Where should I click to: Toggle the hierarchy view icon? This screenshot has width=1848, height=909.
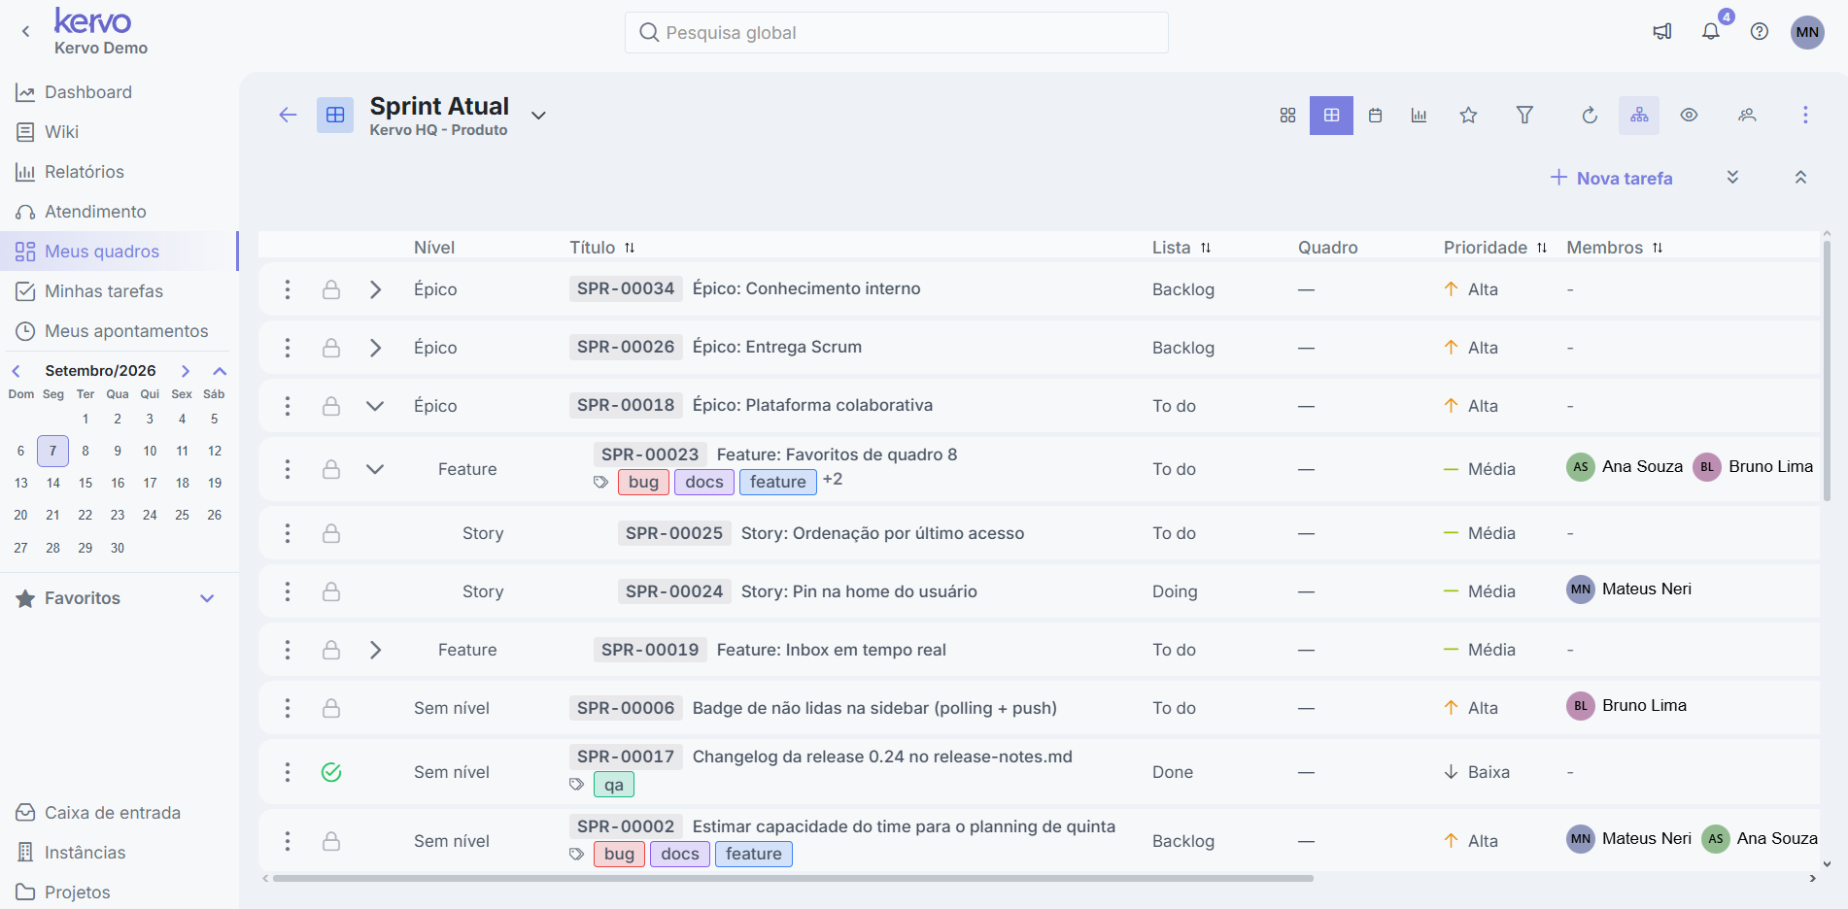tap(1639, 116)
